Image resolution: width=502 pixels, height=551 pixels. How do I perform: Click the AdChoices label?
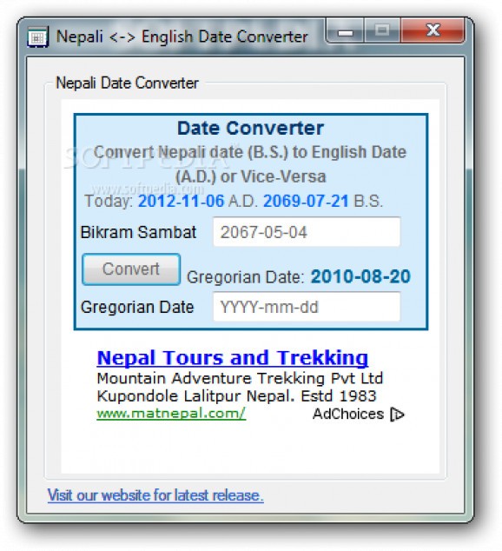pos(348,414)
